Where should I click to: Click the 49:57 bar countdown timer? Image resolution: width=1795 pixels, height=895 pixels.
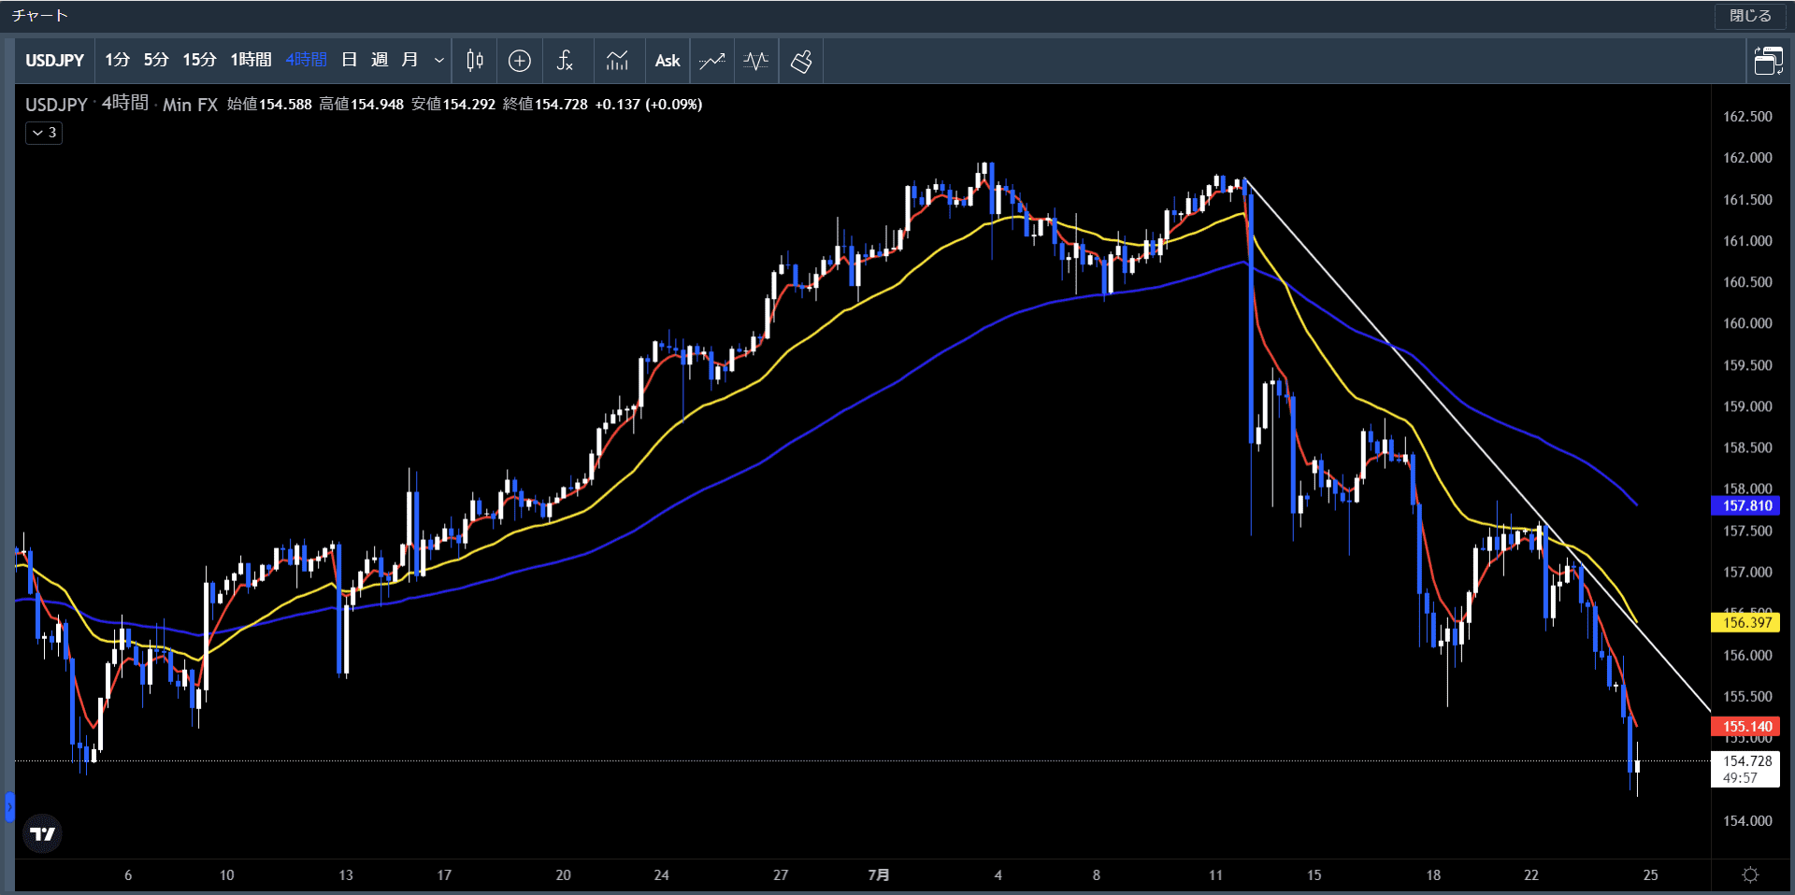click(1740, 778)
